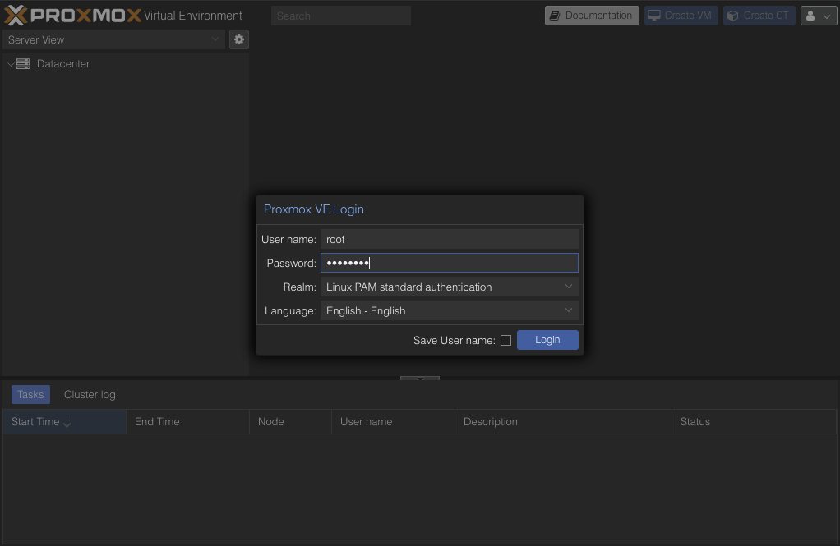This screenshot has height=546, width=840.
Task: Click the User name input field
Action: 449,240
